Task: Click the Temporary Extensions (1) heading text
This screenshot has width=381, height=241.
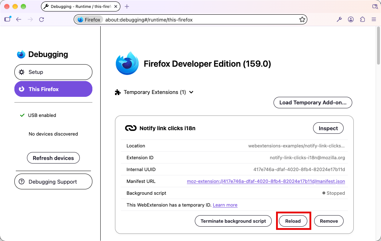Action: 155,92
